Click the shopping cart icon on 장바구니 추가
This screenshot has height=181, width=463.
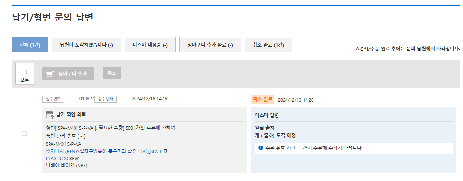[x=50, y=74]
